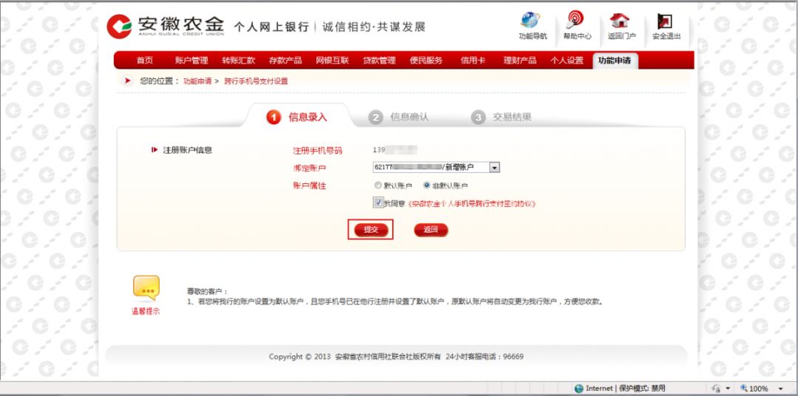Select step 3 交易结果 tab
798x396 pixels.
point(501,117)
